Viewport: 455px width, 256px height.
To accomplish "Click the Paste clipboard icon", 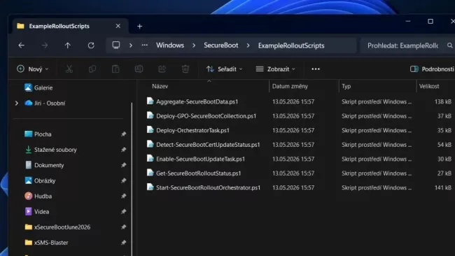I will click(x=115, y=69).
